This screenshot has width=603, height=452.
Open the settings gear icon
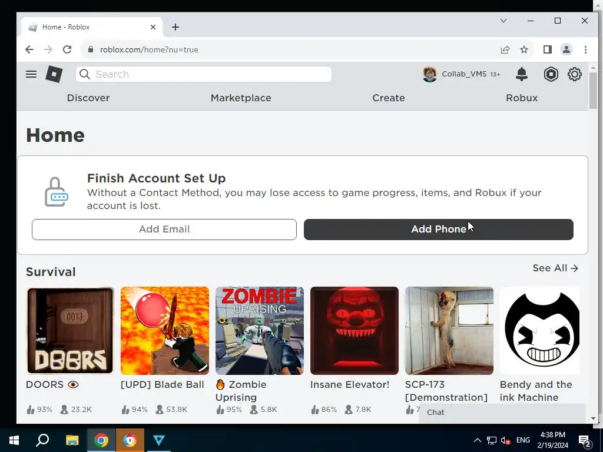coord(574,74)
